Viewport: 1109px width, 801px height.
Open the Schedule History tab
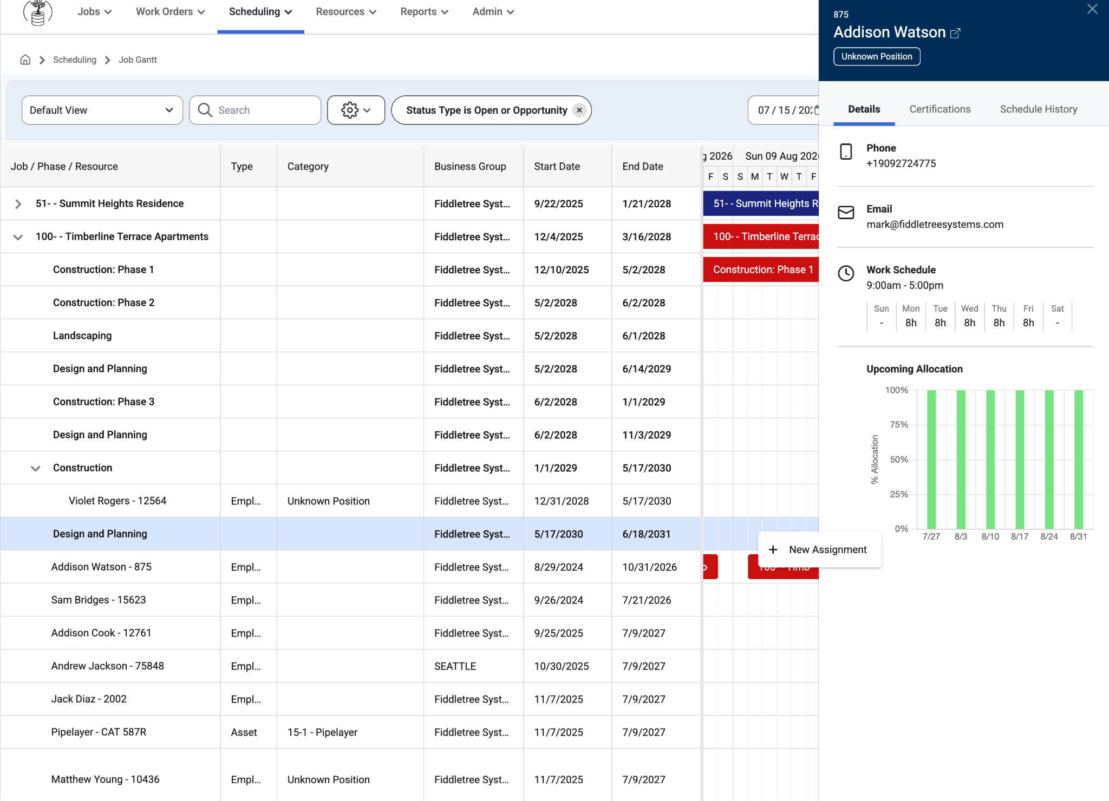pyautogui.click(x=1039, y=109)
